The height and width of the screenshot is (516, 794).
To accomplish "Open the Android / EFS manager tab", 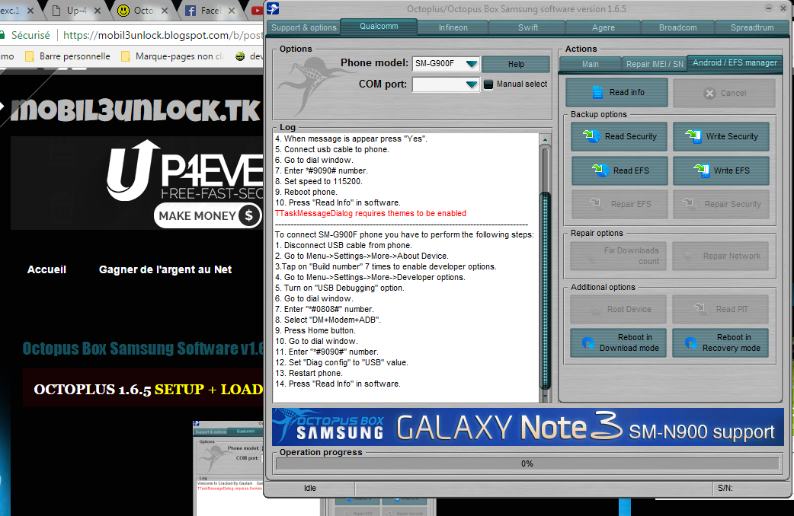I will [735, 62].
